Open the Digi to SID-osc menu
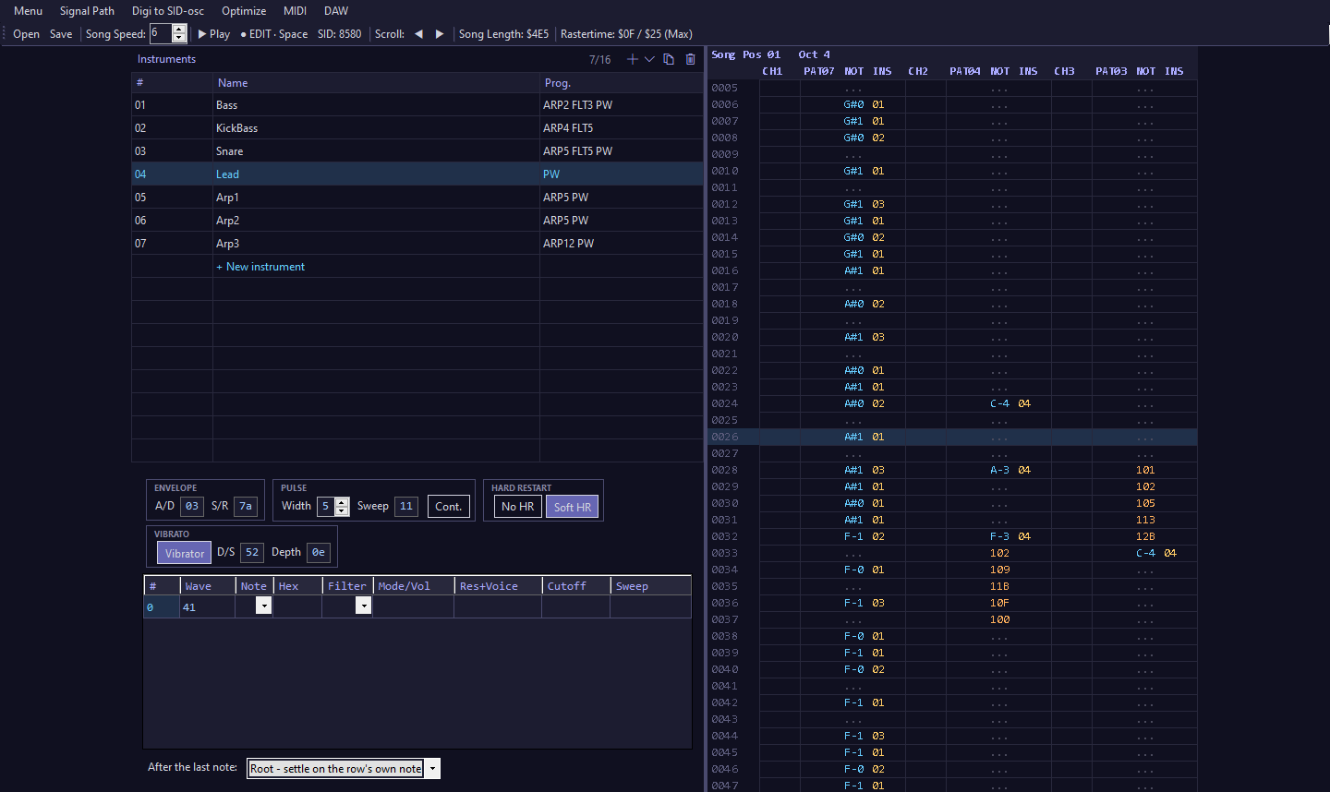Image resolution: width=1330 pixels, height=792 pixels. (x=168, y=11)
